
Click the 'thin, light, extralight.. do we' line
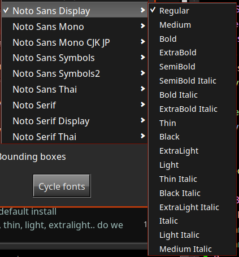(x=62, y=225)
